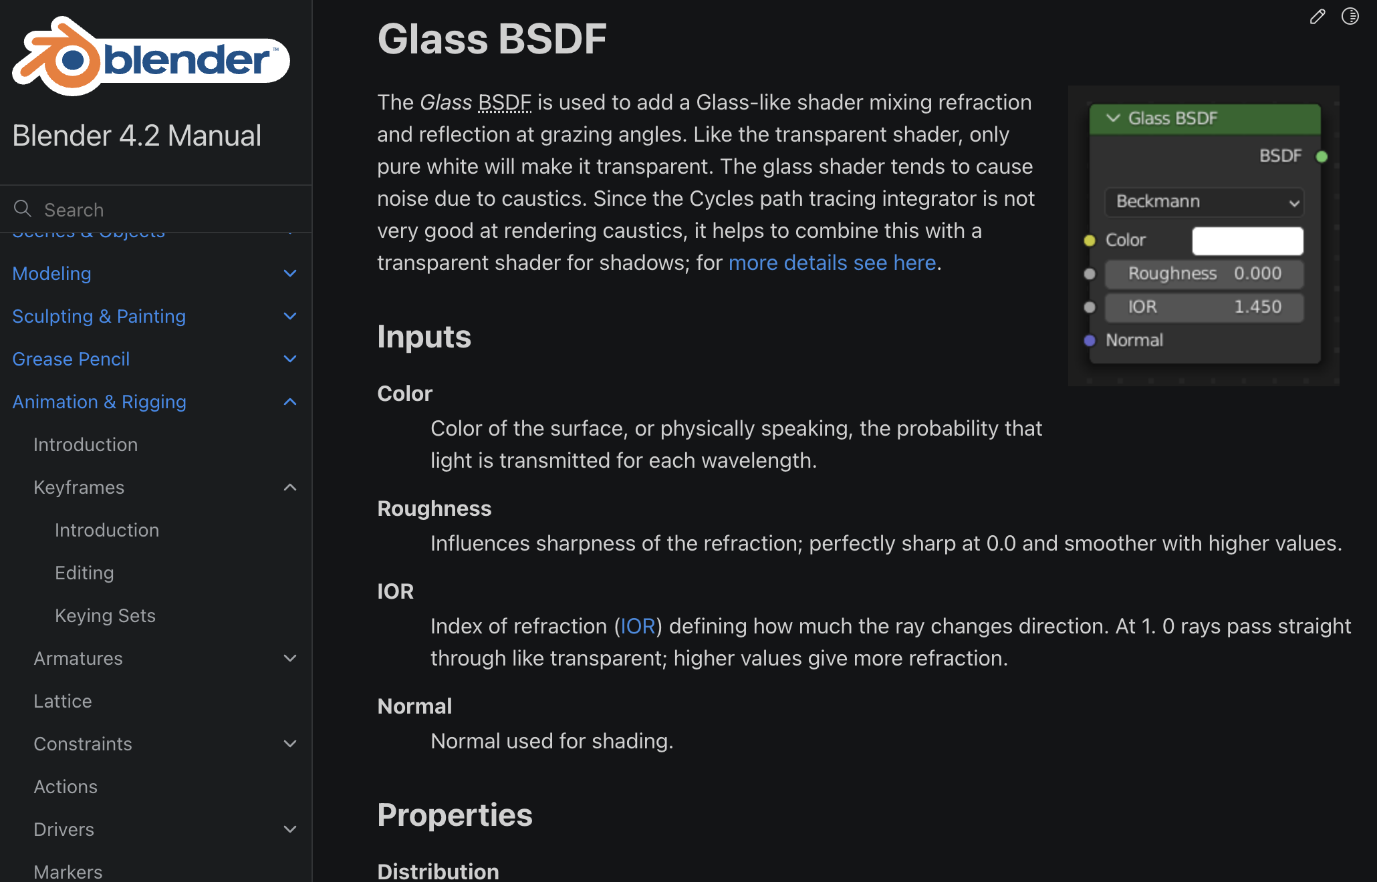
Task: Expand the Drivers chevron
Action: 290,829
